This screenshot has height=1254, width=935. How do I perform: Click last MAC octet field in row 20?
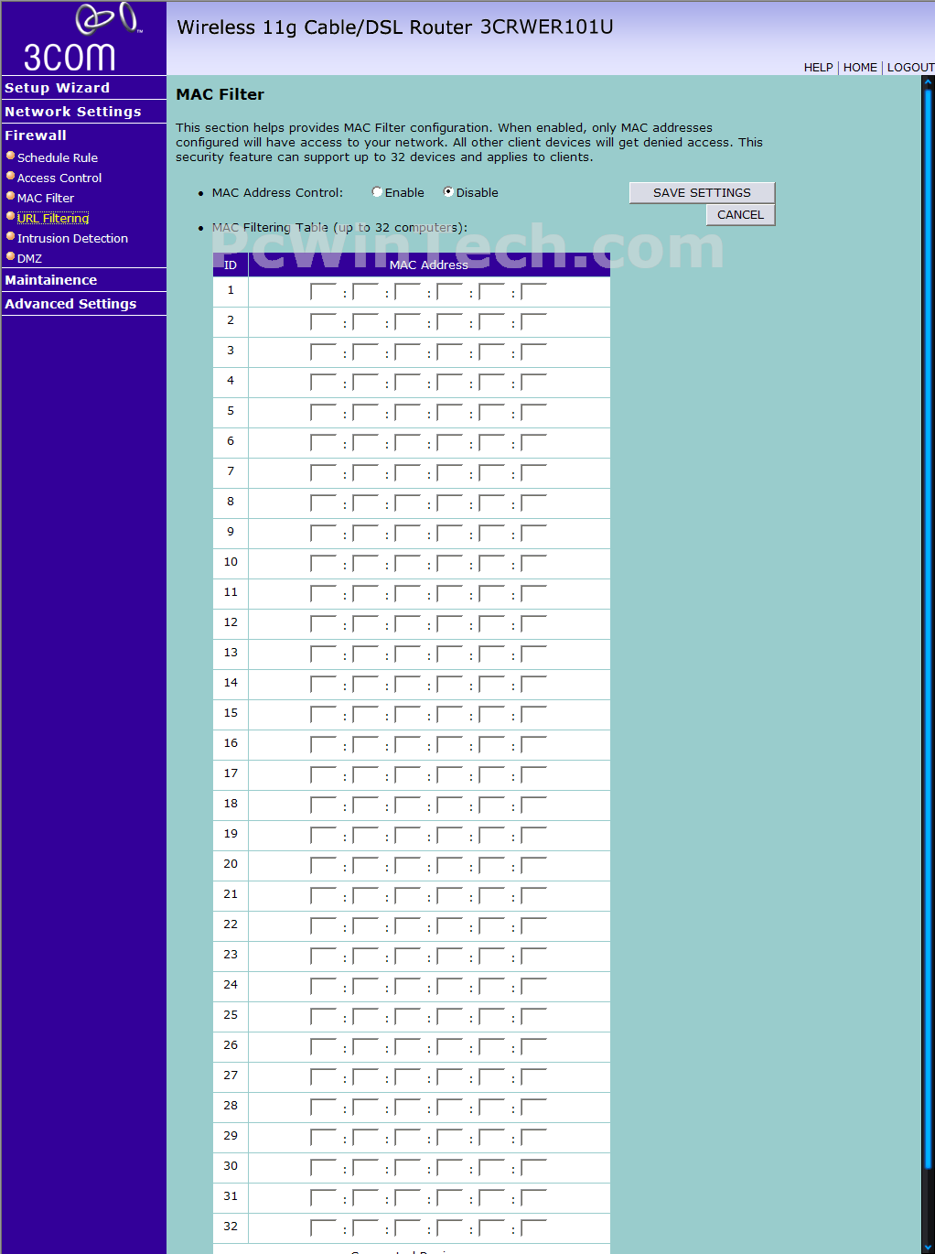(534, 866)
